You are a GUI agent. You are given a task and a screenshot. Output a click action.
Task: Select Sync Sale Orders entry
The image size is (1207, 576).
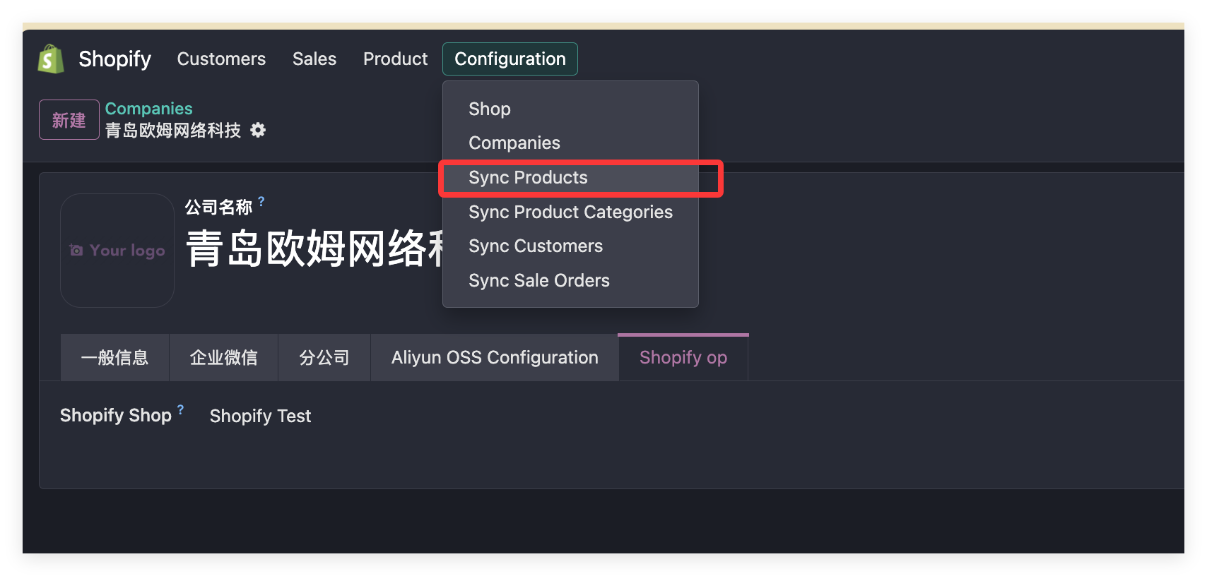[539, 280]
